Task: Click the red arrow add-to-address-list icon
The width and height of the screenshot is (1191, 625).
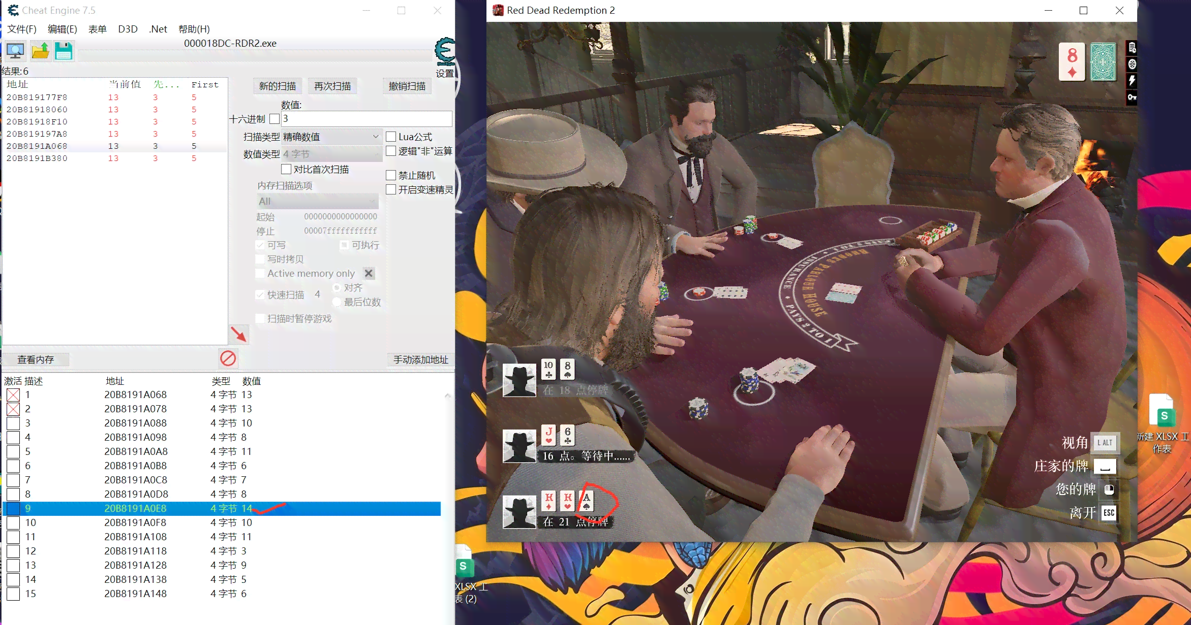Action: (x=238, y=334)
